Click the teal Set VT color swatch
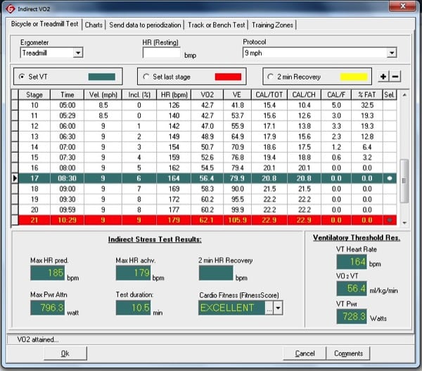 click(x=102, y=77)
